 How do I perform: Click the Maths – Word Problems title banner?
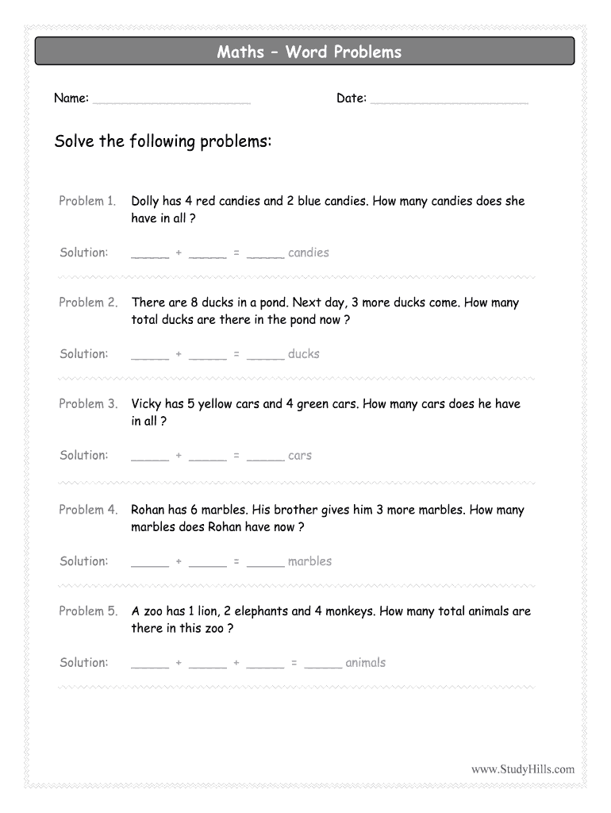[305, 52]
